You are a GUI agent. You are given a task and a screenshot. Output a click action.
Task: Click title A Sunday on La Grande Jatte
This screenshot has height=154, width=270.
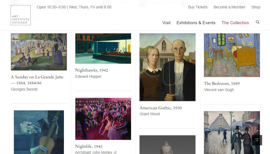tap(37, 80)
